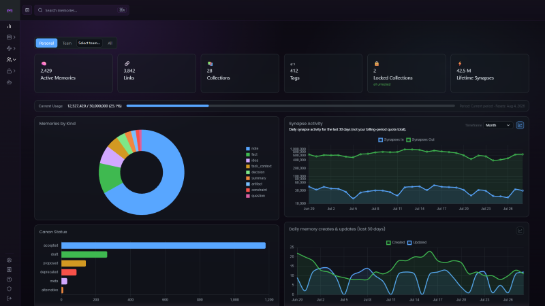Open the Lifetime Synapses stat card

pos(490,73)
